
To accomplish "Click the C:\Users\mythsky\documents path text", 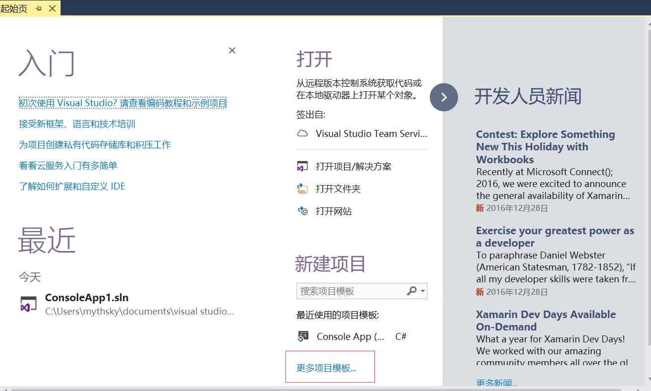I will [x=140, y=312].
